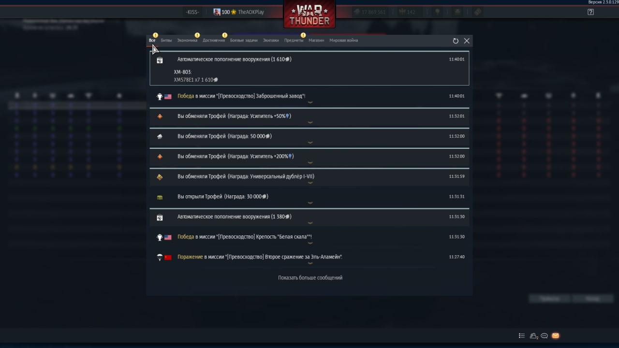619x348 pixels.
Task: Select the Мировая война tab
Action: coord(344,41)
